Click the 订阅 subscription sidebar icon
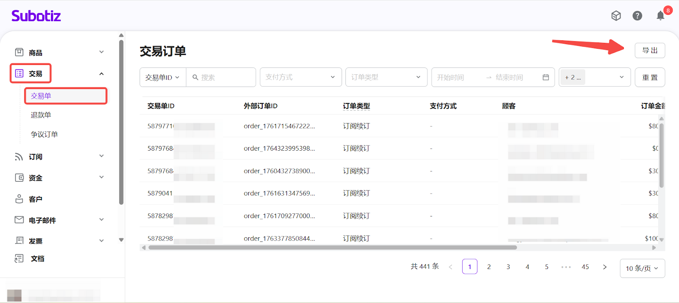Image resolution: width=679 pixels, height=303 pixels. pos(19,157)
